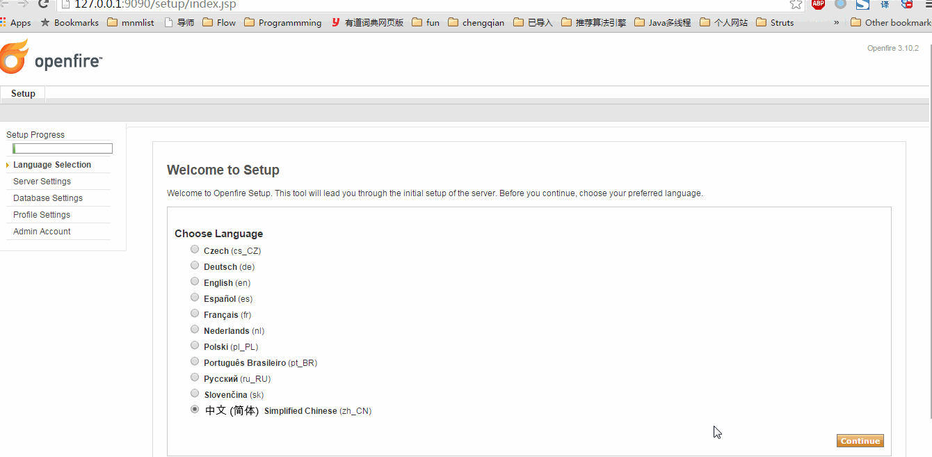The height and width of the screenshot is (457, 932).
Task: Select Français (fr) language
Action: coord(195,313)
